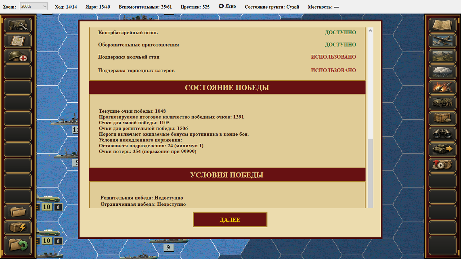Click Очки для решительной победы: 1506
Image resolution: width=461 pixels, height=259 pixels.
pyautogui.click(x=143, y=128)
